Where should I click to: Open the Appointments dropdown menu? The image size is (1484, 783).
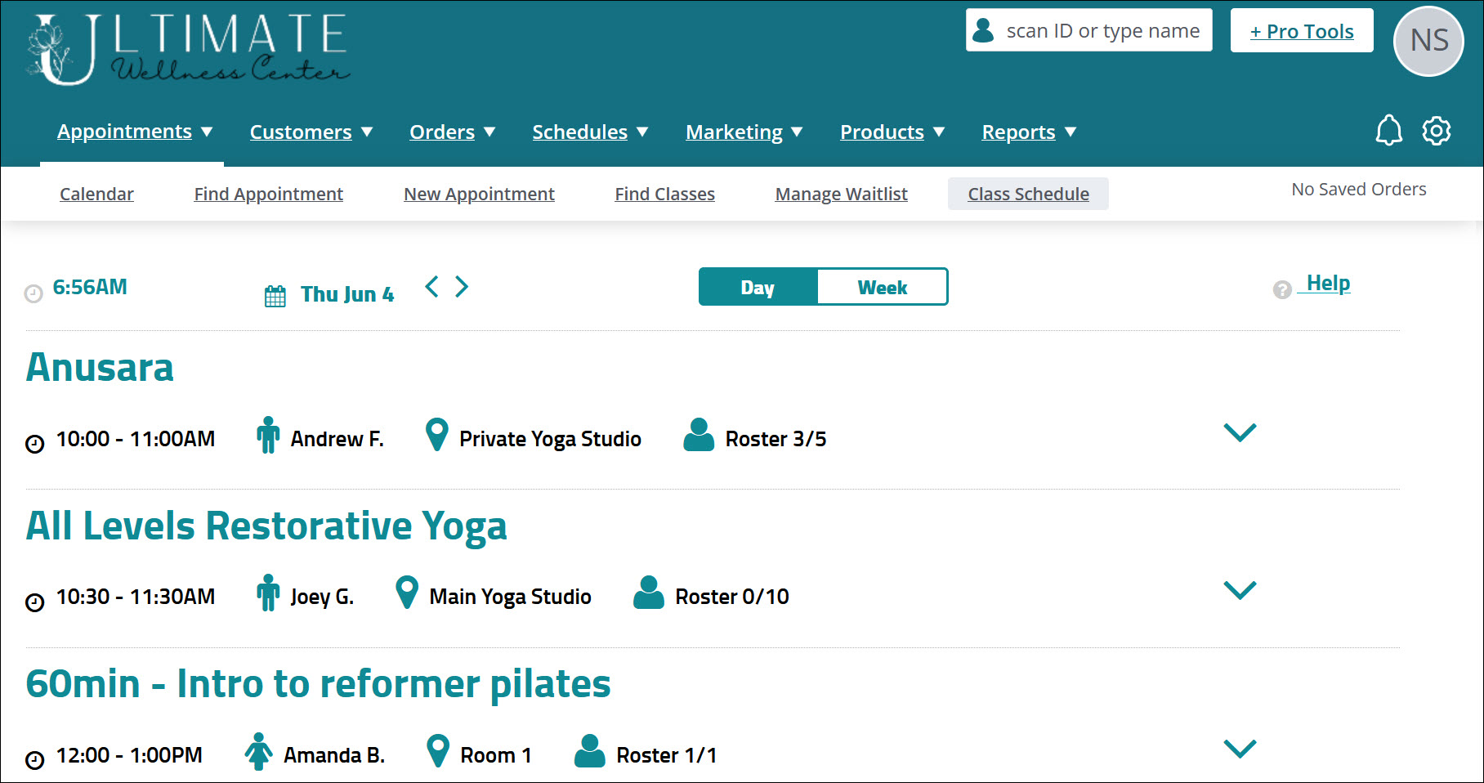click(x=135, y=132)
